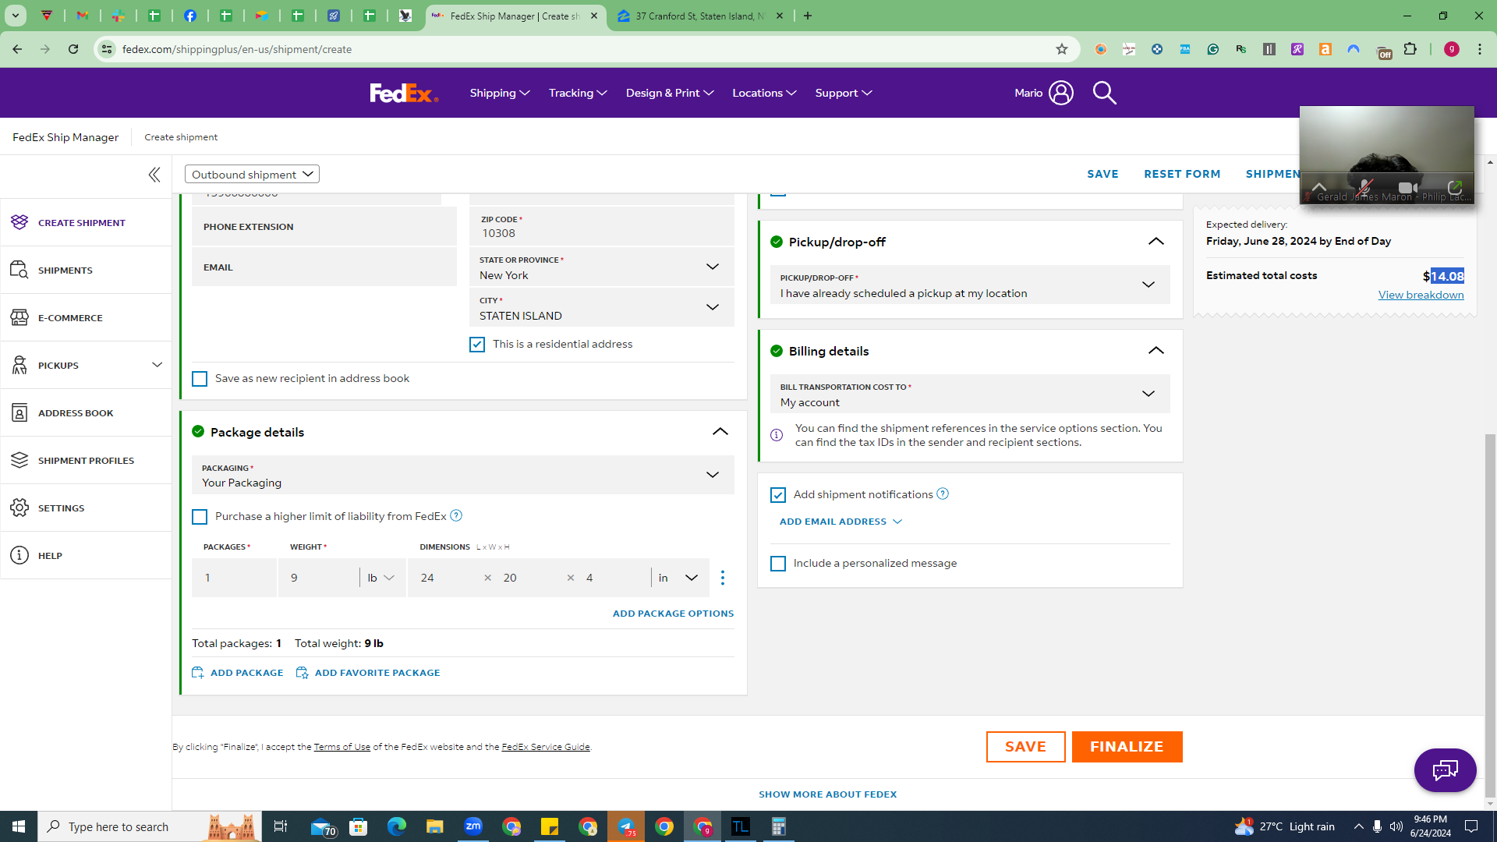Check 'Purchase a higher limit of liability'
Screen dimensions: 1497x842
coord(200,517)
